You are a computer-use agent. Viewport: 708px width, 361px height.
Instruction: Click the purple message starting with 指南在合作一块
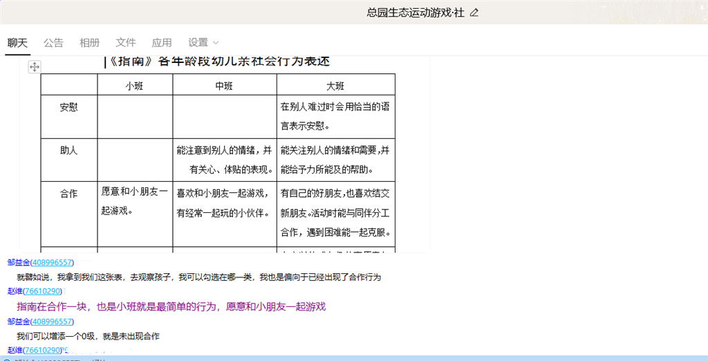171,306
